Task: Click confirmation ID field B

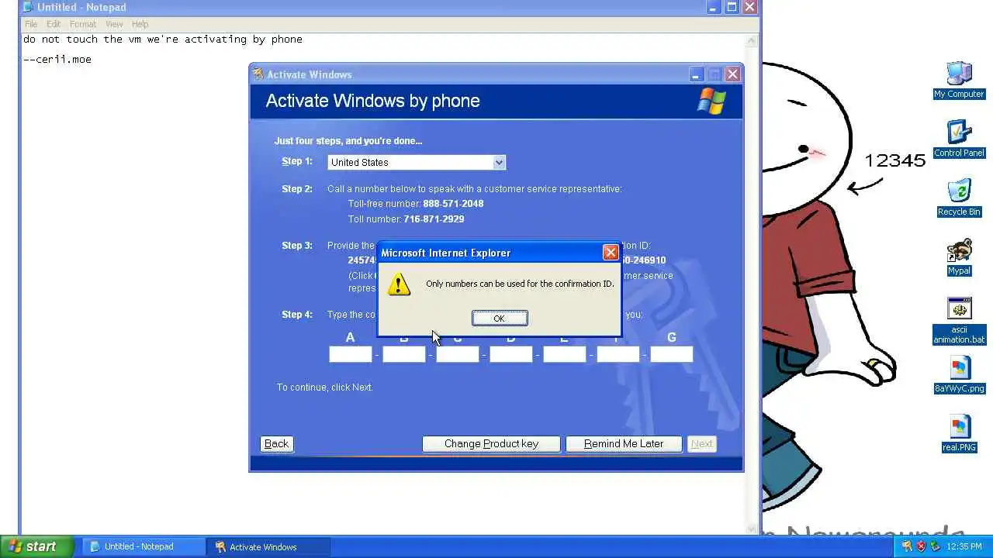Action: [404, 354]
